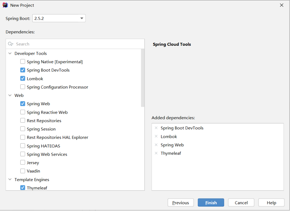Remove Lombok from added dependencies list
290x211 pixels.
point(156,136)
